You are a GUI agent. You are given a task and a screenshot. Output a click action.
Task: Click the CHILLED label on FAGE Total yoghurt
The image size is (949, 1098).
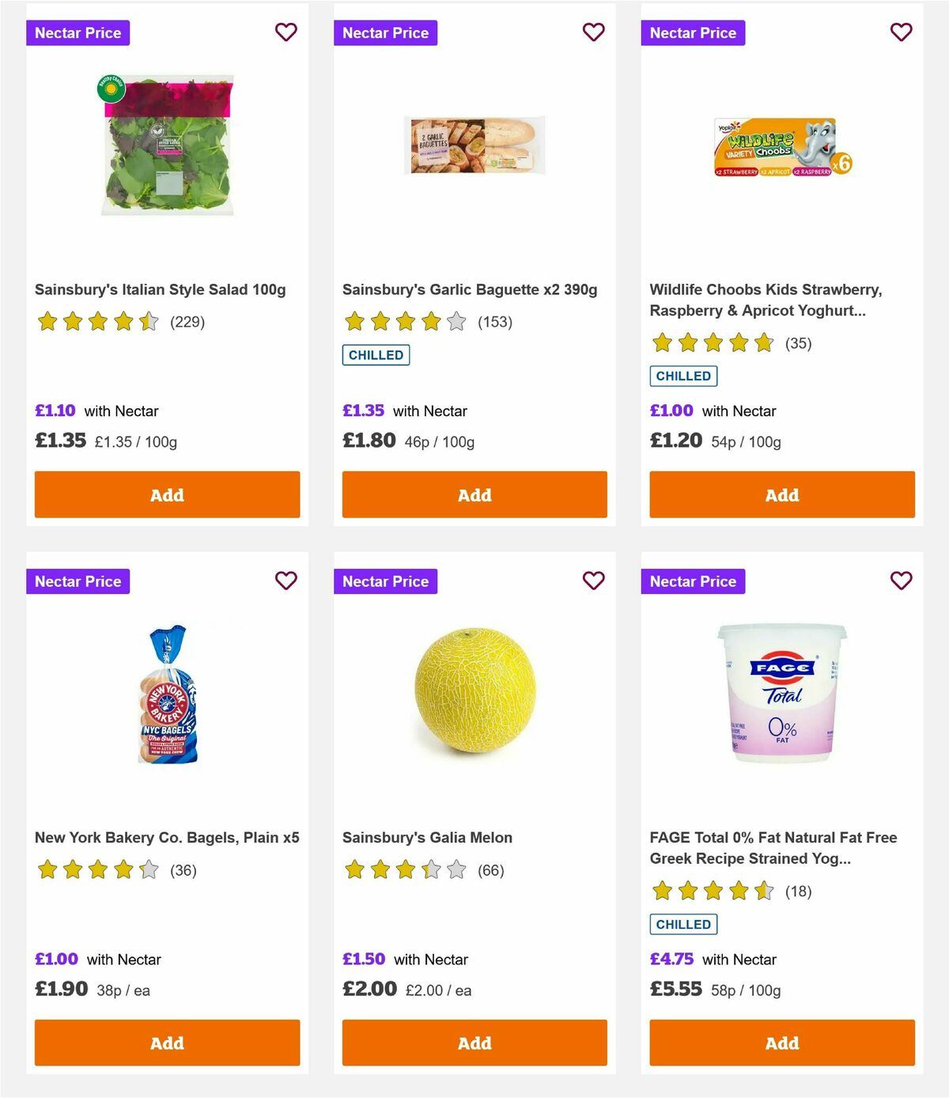point(683,924)
